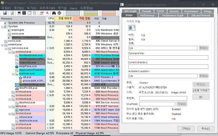
Task: Toggle the process tree view icon
Action: coord(24,13)
